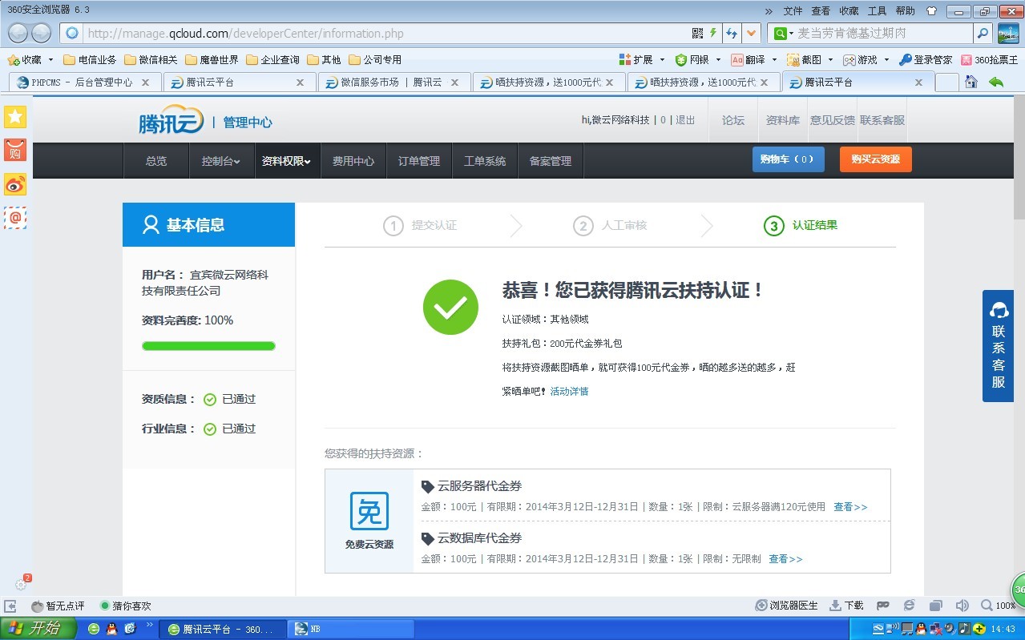
Task: Expand the 游戏 games dropdown
Action: pyautogui.click(x=886, y=60)
